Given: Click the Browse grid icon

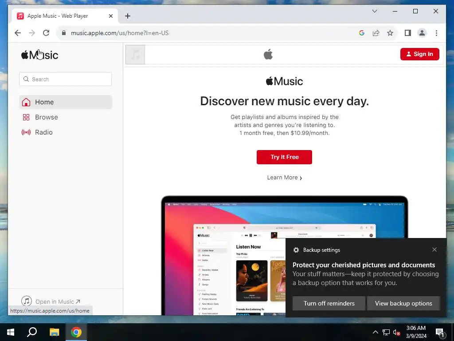Looking at the screenshot, I should 26,117.
